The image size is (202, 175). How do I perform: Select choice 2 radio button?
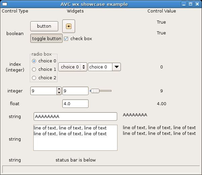[x=34, y=78]
